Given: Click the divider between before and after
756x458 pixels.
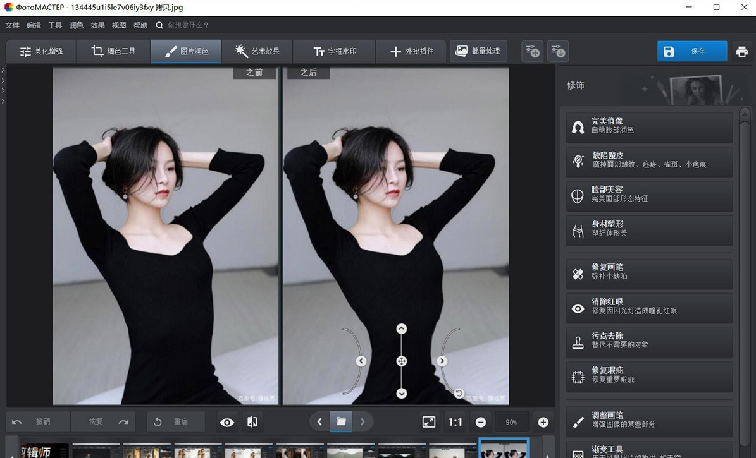Looking at the screenshot, I should point(280,236).
